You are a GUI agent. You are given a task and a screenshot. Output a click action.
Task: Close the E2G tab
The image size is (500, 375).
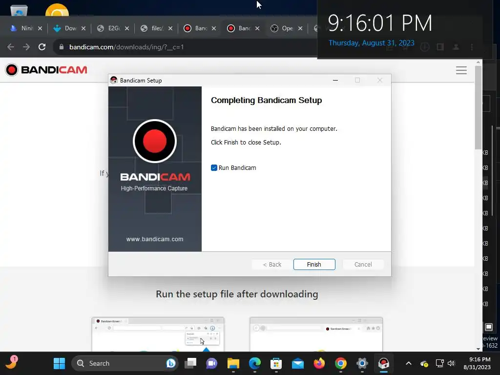click(127, 28)
